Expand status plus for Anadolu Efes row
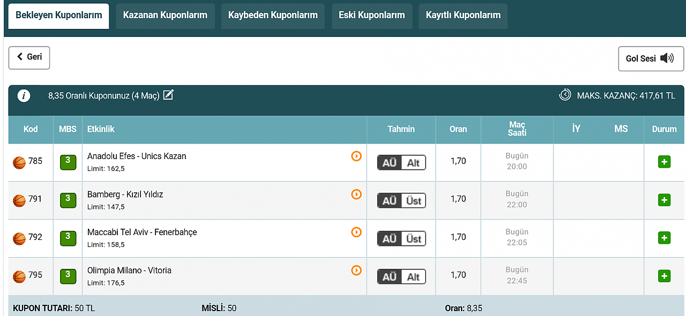This screenshot has width=686, height=316. click(x=664, y=162)
